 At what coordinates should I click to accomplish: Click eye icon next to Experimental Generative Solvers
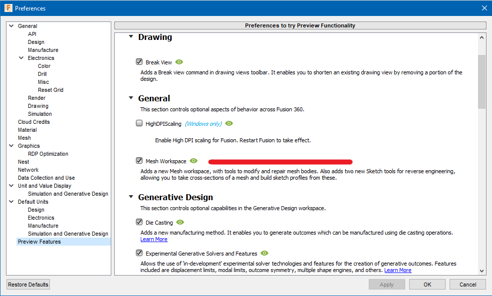(x=264, y=253)
